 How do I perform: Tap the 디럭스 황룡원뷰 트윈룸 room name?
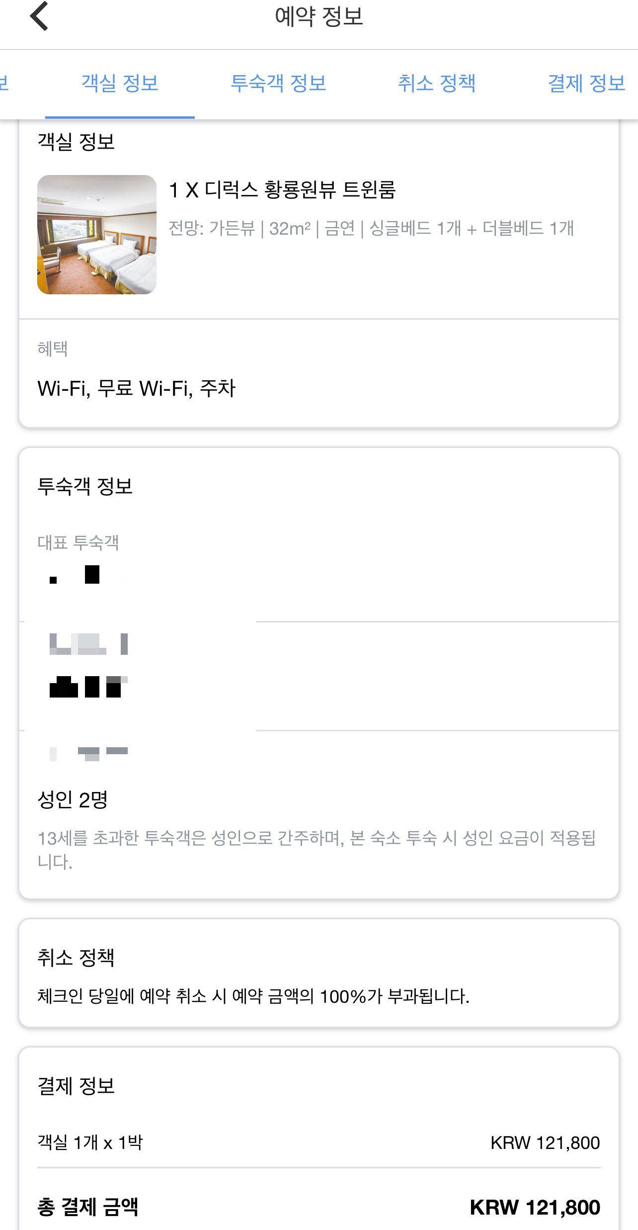click(282, 190)
